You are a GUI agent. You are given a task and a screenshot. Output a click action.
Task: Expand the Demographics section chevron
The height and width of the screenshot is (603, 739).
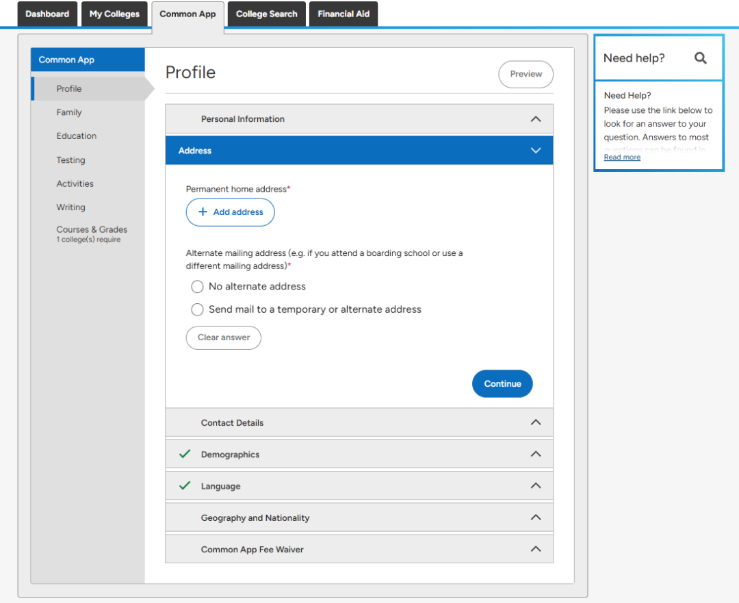coord(536,454)
